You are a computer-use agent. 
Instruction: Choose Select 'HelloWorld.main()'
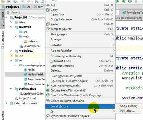(81, 101)
